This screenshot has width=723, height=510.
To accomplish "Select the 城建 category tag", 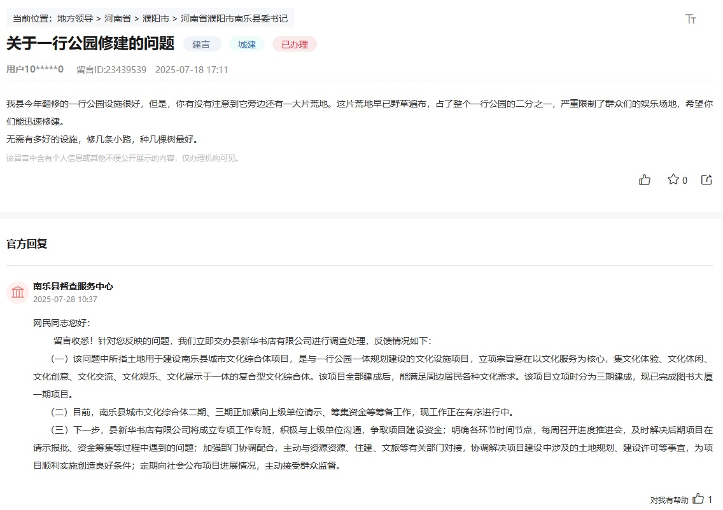I will [247, 45].
